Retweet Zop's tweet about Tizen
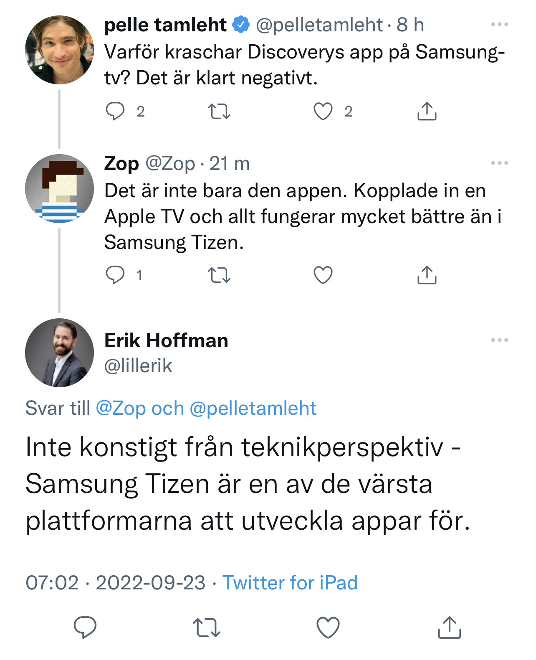 pyautogui.click(x=219, y=275)
